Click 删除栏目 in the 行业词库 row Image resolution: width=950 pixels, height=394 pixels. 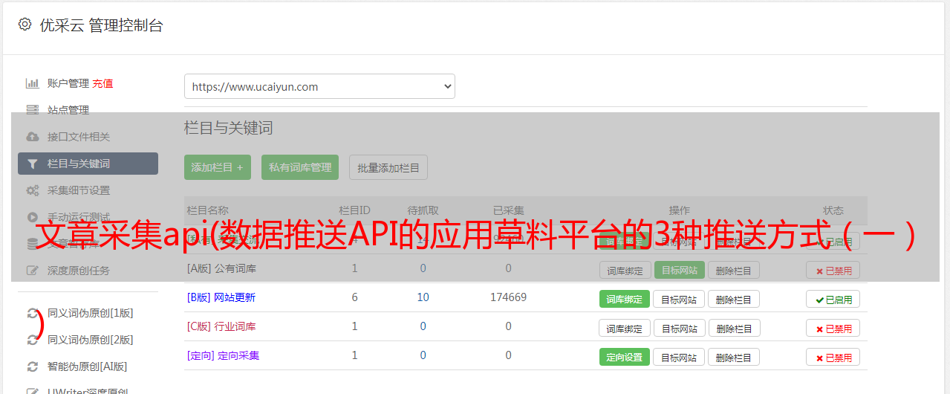(x=734, y=329)
